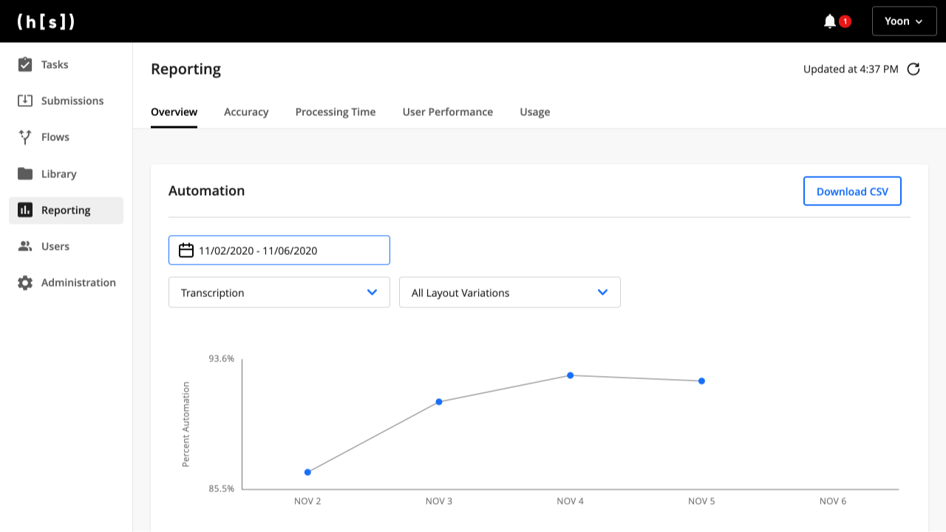946x532 pixels.
Task: Select the User Performance tab
Action: (x=448, y=112)
